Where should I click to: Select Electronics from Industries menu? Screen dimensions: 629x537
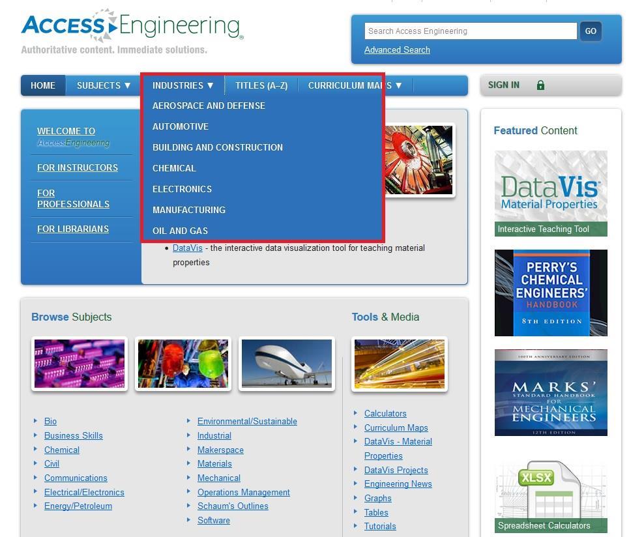[x=182, y=189]
